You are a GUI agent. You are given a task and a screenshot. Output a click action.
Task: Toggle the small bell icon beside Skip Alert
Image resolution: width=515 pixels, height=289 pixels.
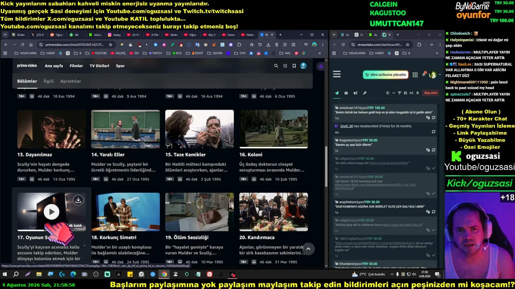(x=418, y=93)
